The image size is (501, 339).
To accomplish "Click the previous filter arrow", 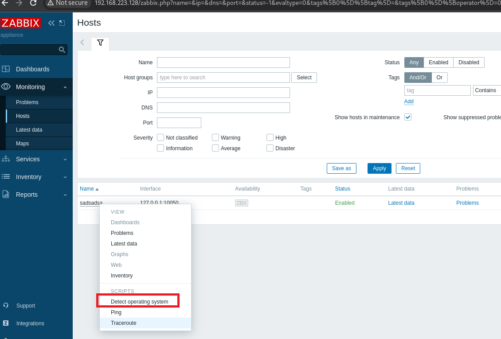I will pyautogui.click(x=82, y=43).
